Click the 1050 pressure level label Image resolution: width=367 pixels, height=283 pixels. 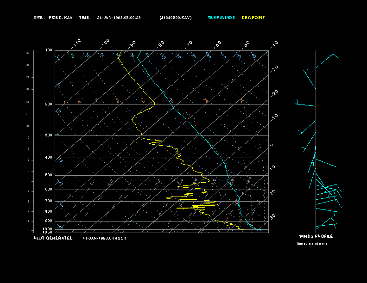48,232
